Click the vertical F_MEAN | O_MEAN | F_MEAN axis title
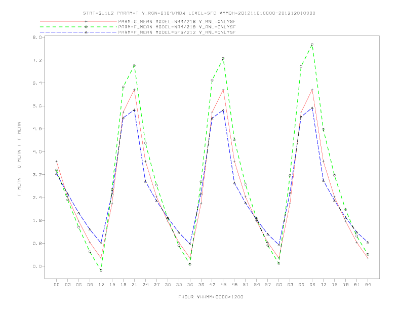This screenshot has width=401, height=310. point(19,159)
